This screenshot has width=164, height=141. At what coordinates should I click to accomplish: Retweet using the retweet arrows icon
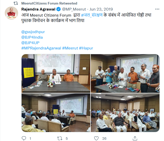pyautogui.click(x=60, y=138)
